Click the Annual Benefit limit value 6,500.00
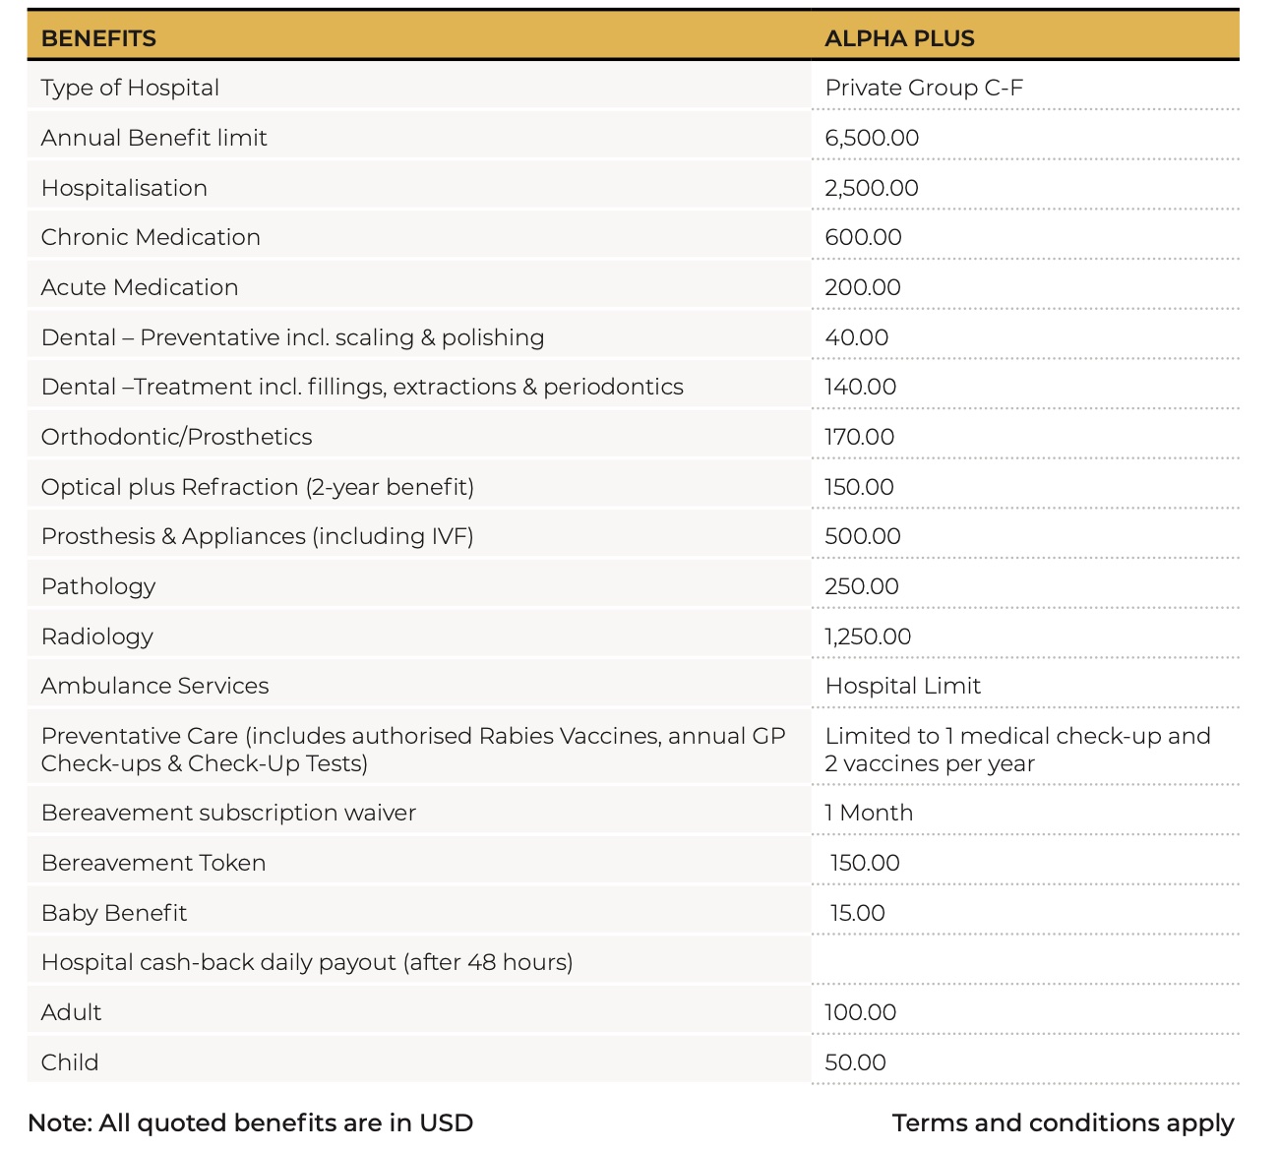 click(x=872, y=138)
